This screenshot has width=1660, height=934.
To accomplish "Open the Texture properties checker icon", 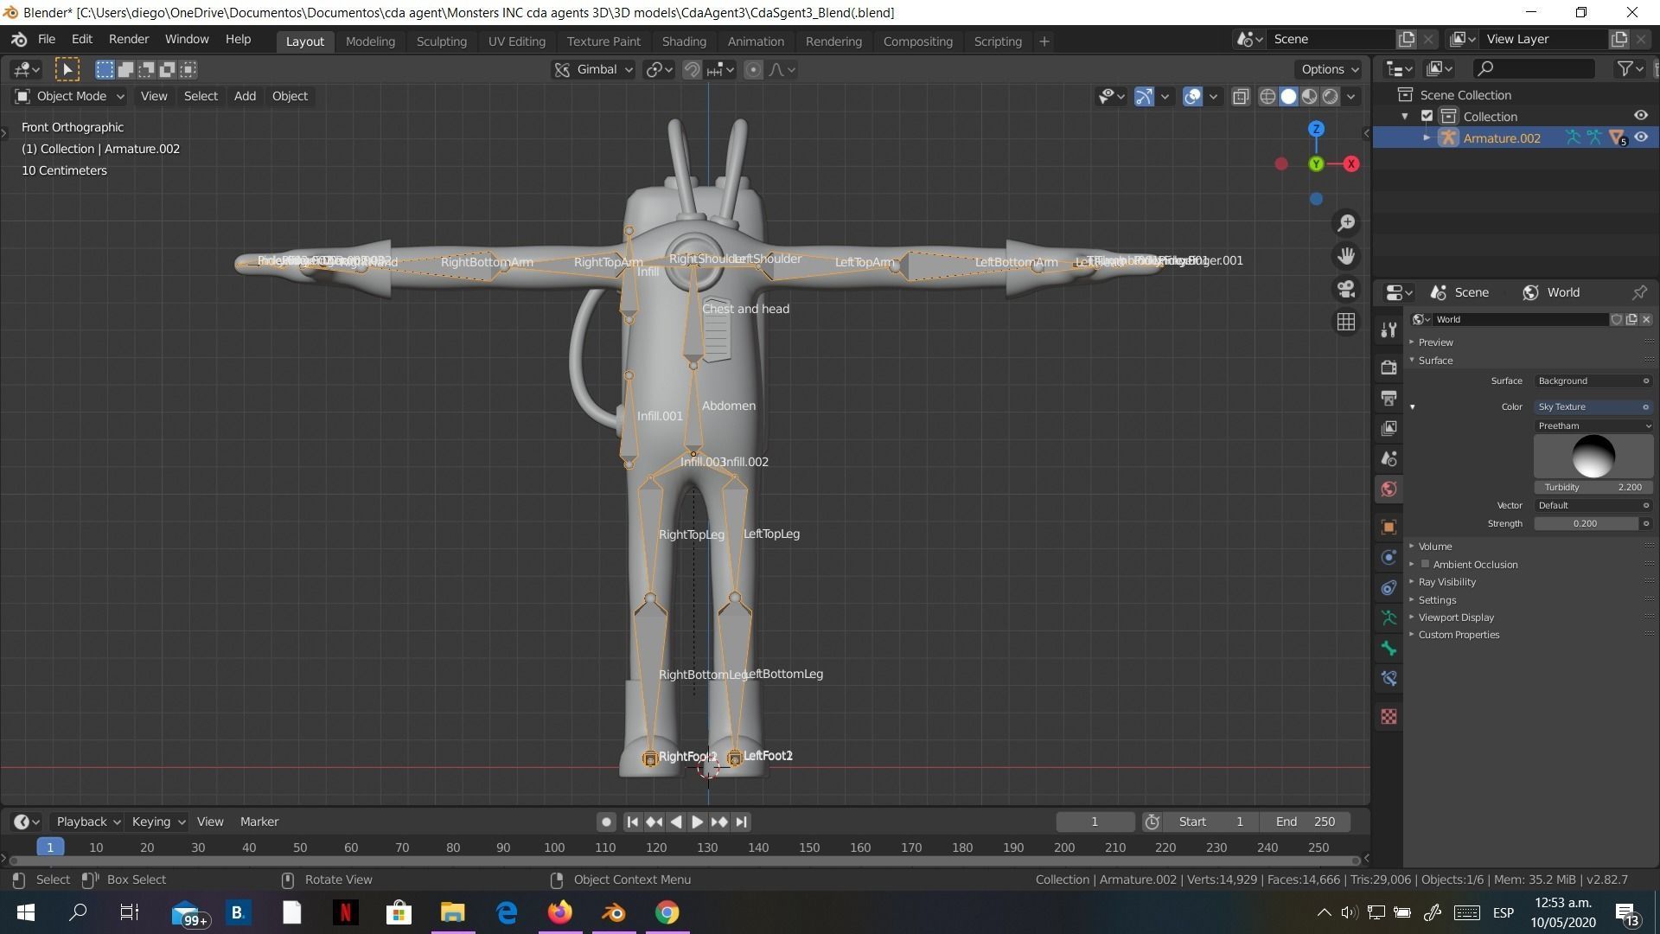I will click(x=1389, y=717).
